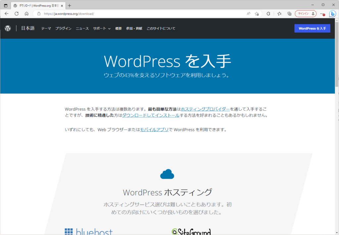339x235 pixels.
Task: Open the テーマ menu item
Action: [46, 29]
